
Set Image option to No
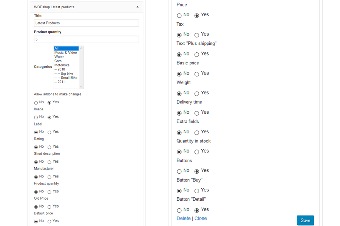pos(36,118)
